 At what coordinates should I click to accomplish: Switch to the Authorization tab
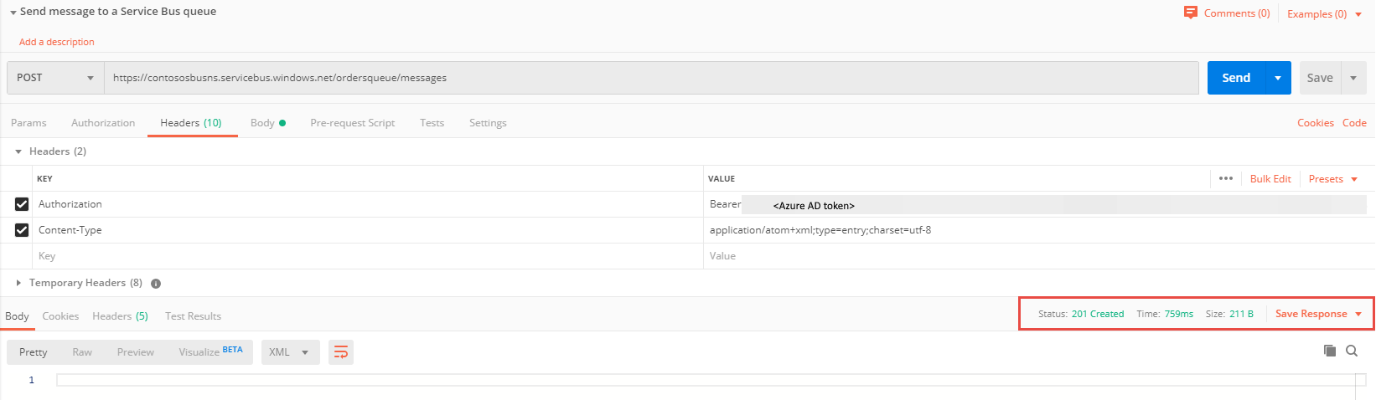pos(103,123)
